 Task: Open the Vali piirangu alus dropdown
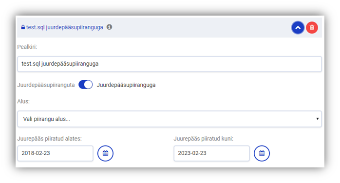[170, 119]
